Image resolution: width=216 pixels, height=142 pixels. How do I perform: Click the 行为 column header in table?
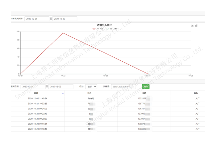[196, 93]
